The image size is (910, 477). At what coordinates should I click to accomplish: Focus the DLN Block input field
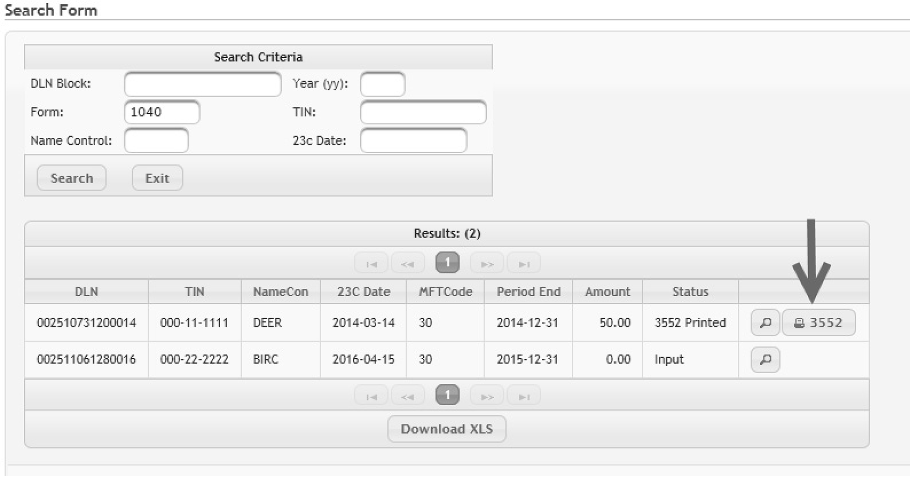203,84
